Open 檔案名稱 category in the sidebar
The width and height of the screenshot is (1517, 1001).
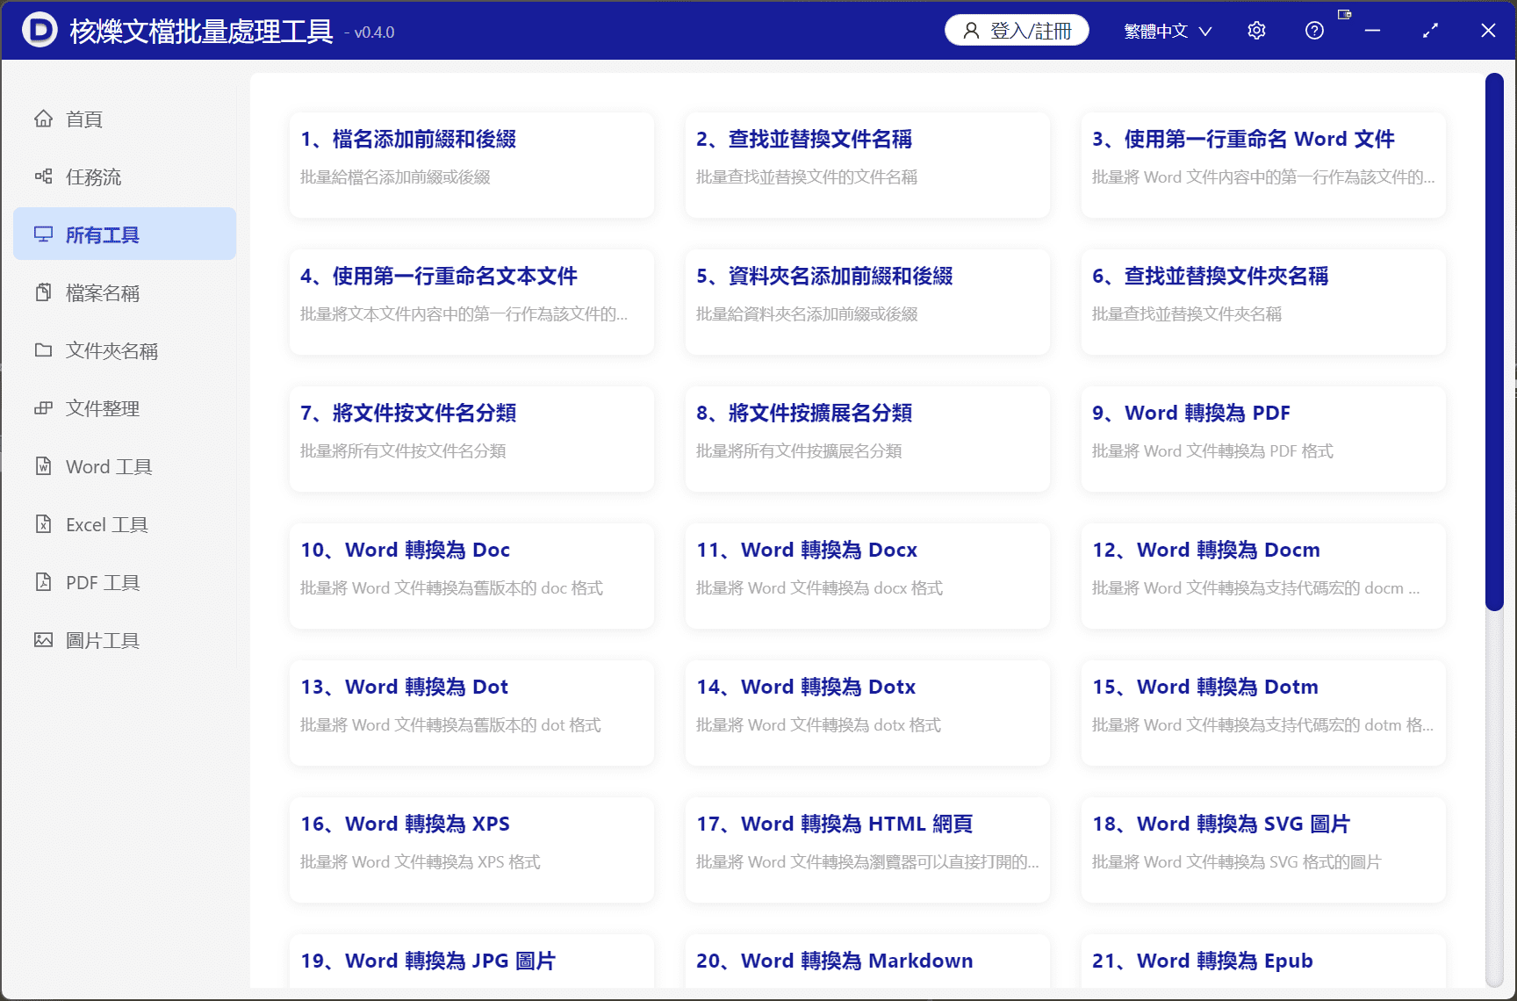tap(125, 292)
